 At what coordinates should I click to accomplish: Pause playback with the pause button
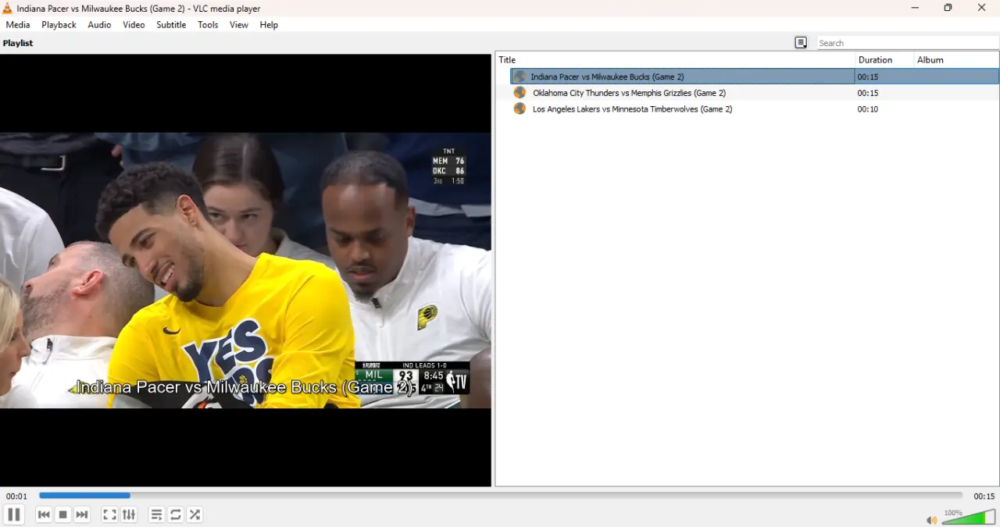click(13, 515)
